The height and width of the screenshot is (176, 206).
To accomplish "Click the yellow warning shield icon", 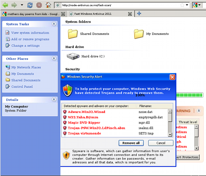I will pos(66,155).
